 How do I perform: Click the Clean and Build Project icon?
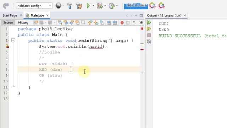click(x=79, y=6)
